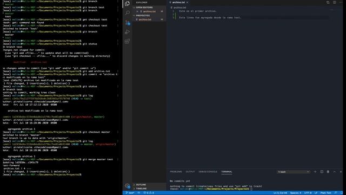Click red 'modified: archivo.txt' in left terminal

[30, 62]
